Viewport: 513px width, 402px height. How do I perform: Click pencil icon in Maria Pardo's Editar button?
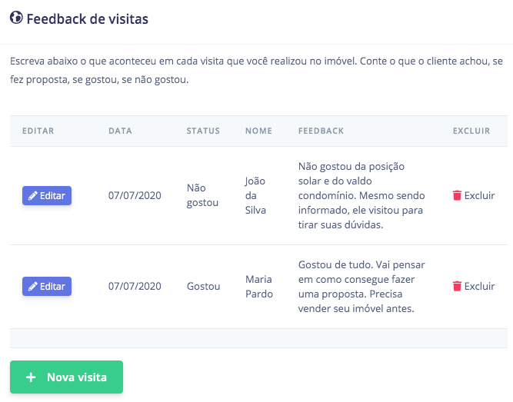click(x=33, y=287)
